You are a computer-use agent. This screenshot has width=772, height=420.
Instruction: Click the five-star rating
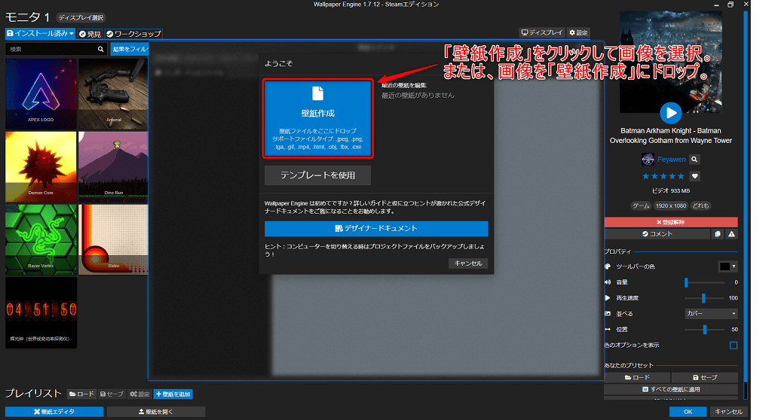pos(663,176)
